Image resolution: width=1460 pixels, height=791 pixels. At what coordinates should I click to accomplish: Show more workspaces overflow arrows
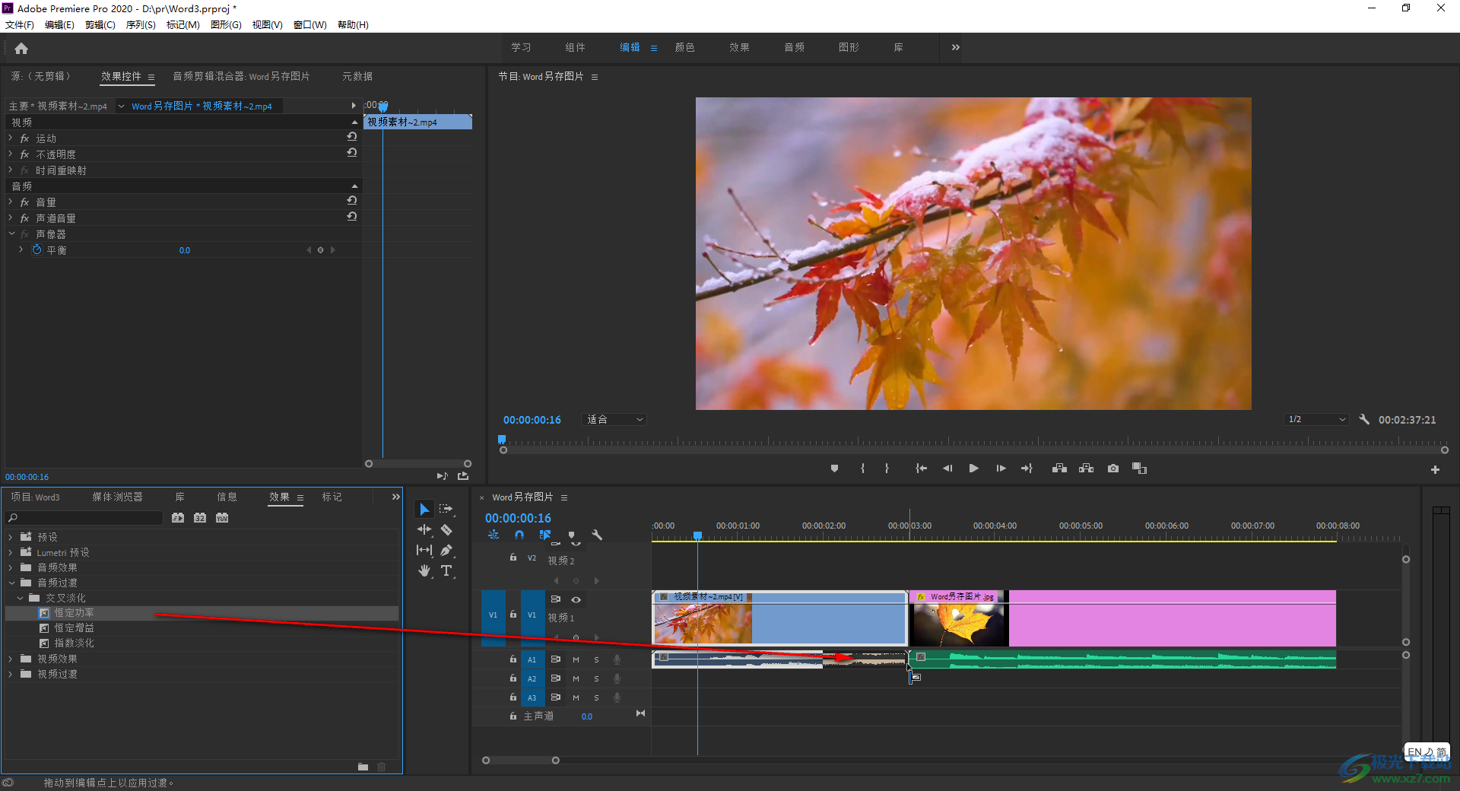[x=956, y=47]
